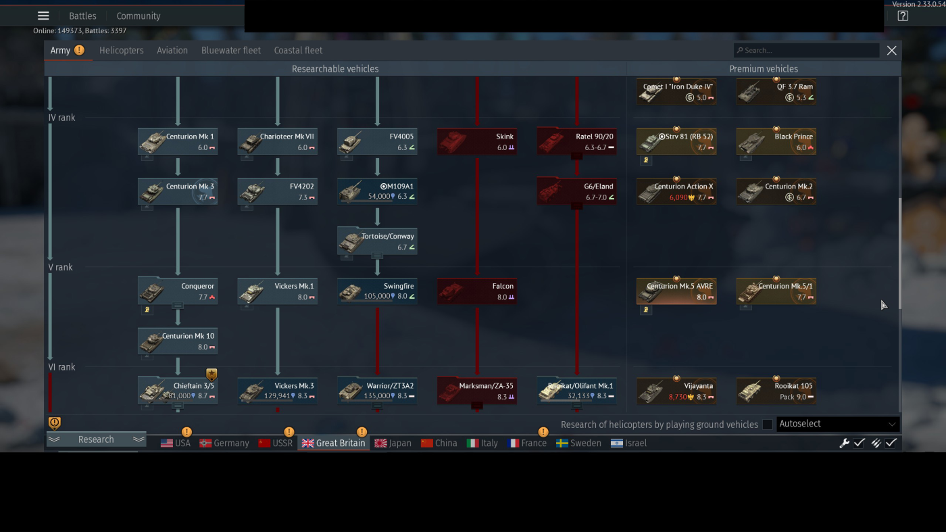Open the Black Prince premium vehicle
The image size is (946, 532).
point(776,142)
